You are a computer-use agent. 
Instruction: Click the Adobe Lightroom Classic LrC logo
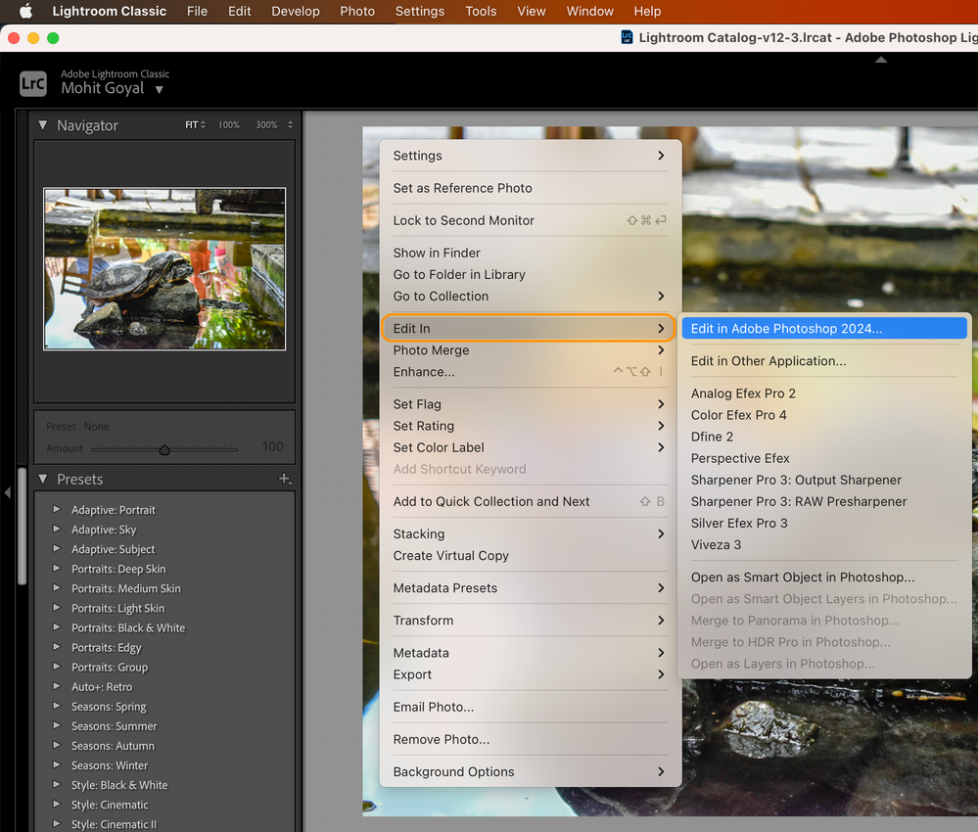tap(32, 83)
